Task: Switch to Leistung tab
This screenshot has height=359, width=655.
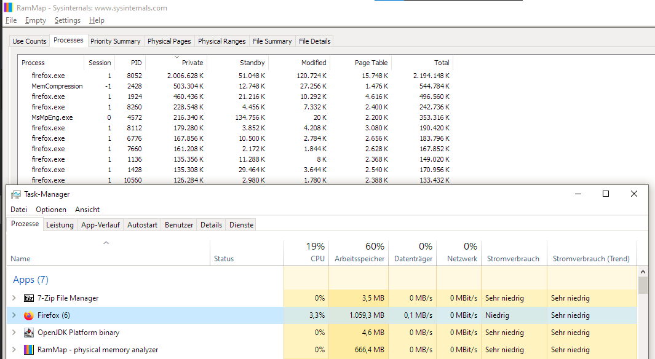Action: tap(60, 225)
